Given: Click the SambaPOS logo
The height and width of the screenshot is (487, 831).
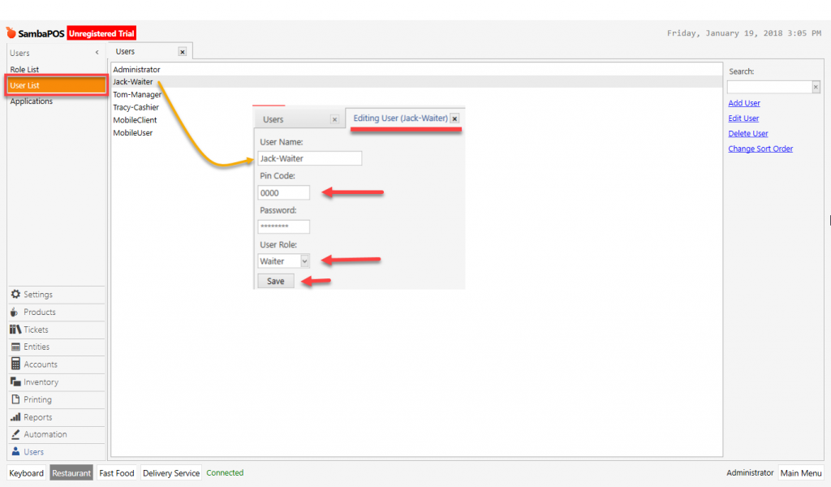Looking at the screenshot, I should click(35, 33).
